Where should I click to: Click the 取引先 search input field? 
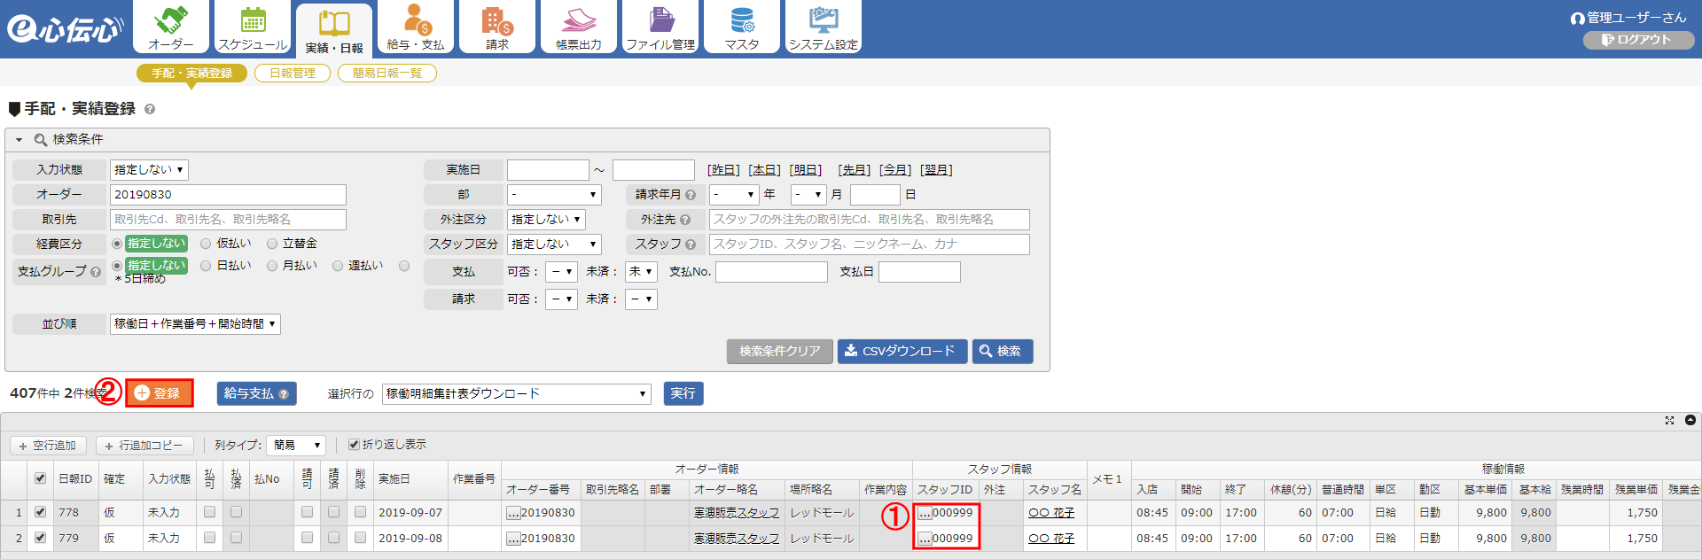[228, 220]
